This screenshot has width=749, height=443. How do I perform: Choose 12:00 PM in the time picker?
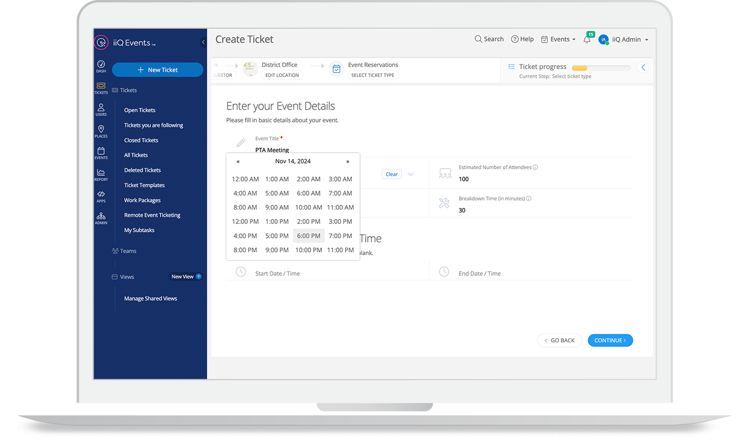coord(245,221)
